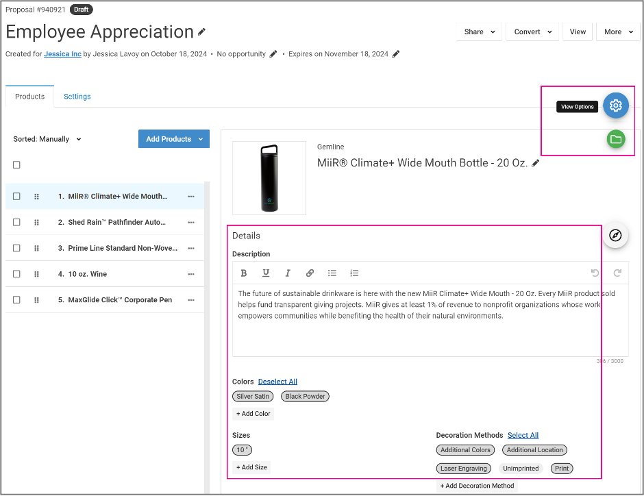
Task: Grab drag handle for Shed Rain row
Action: (36, 223)
